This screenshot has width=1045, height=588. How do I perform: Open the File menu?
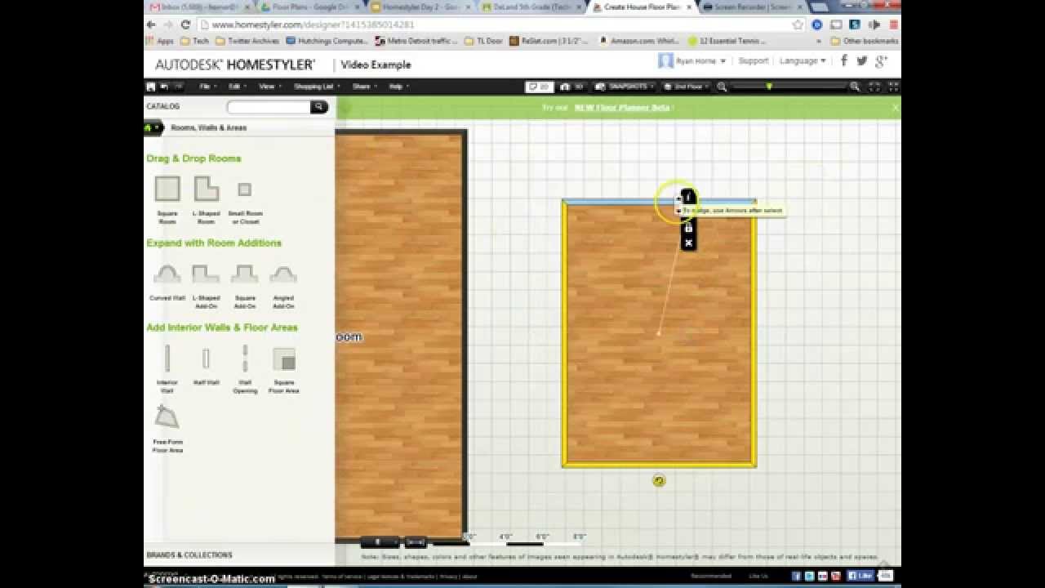click(x=207, y=87)
